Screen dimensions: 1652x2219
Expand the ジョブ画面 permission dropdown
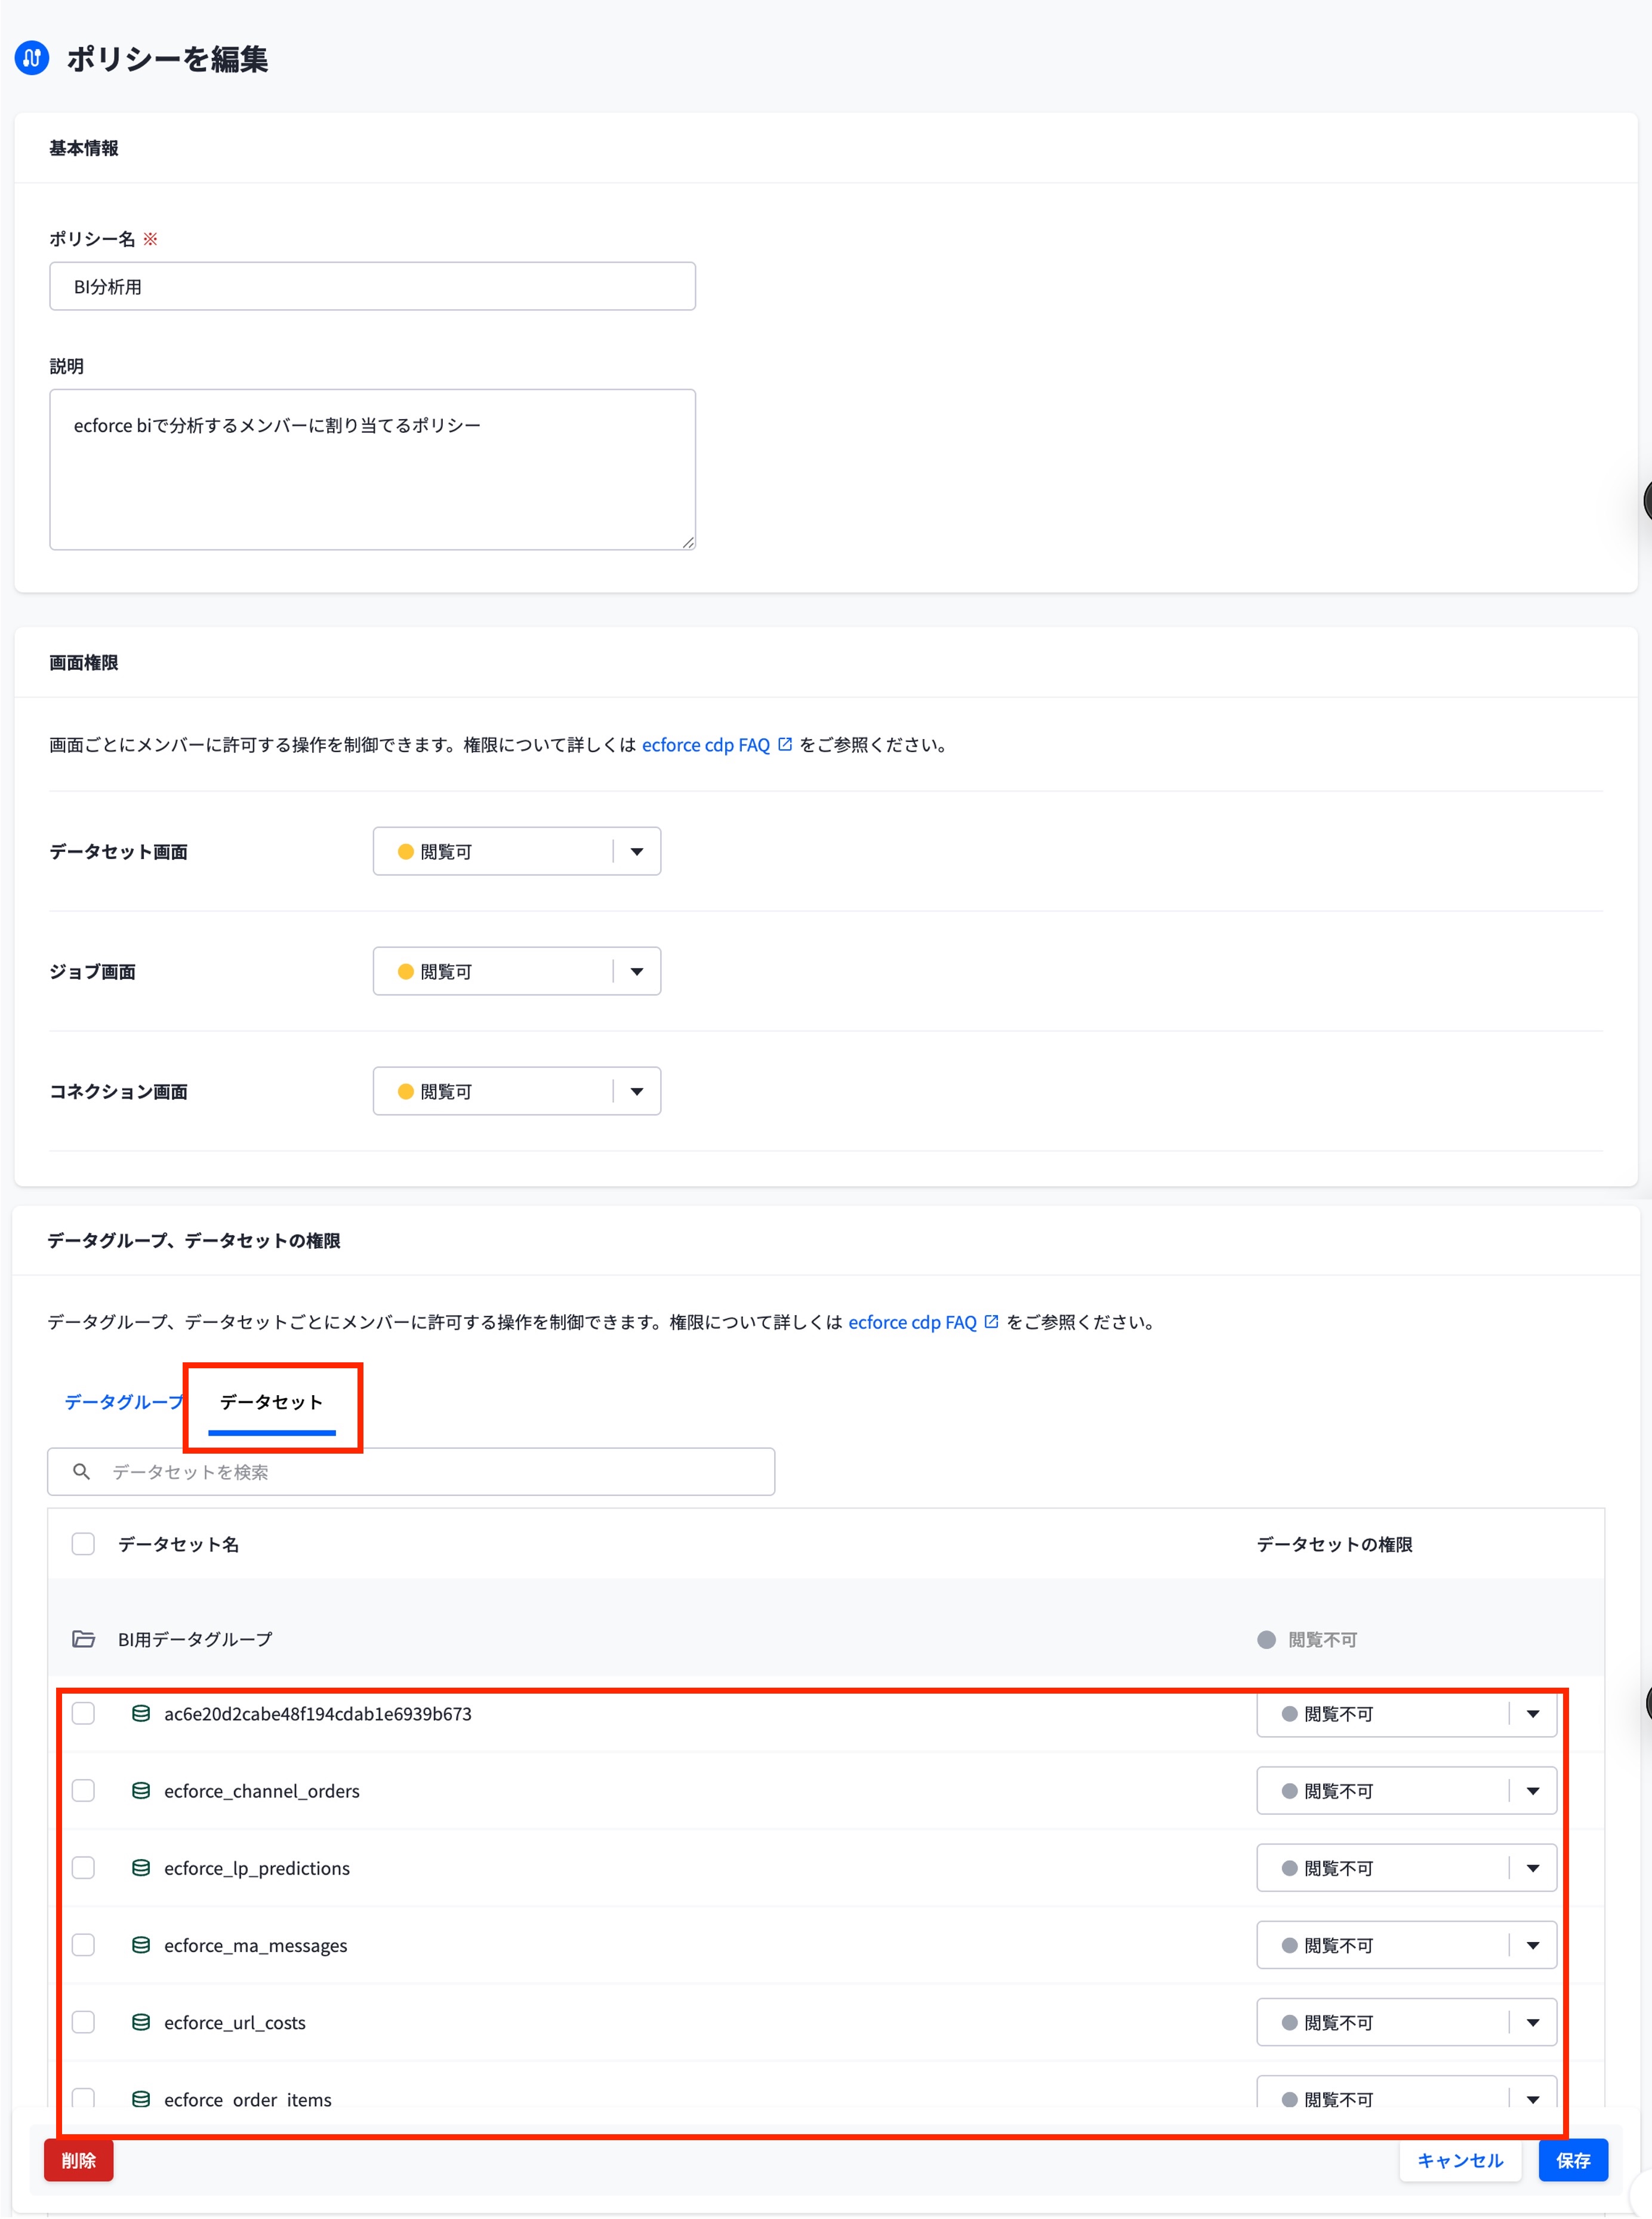click(x=517, y=971)
